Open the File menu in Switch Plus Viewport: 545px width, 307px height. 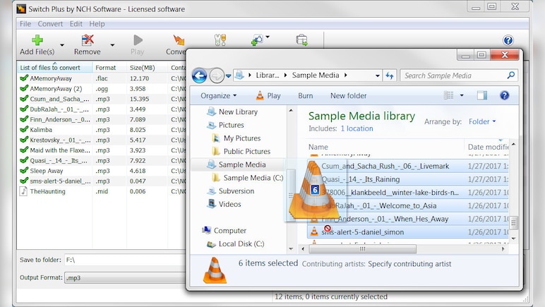[x=25, y=24]
